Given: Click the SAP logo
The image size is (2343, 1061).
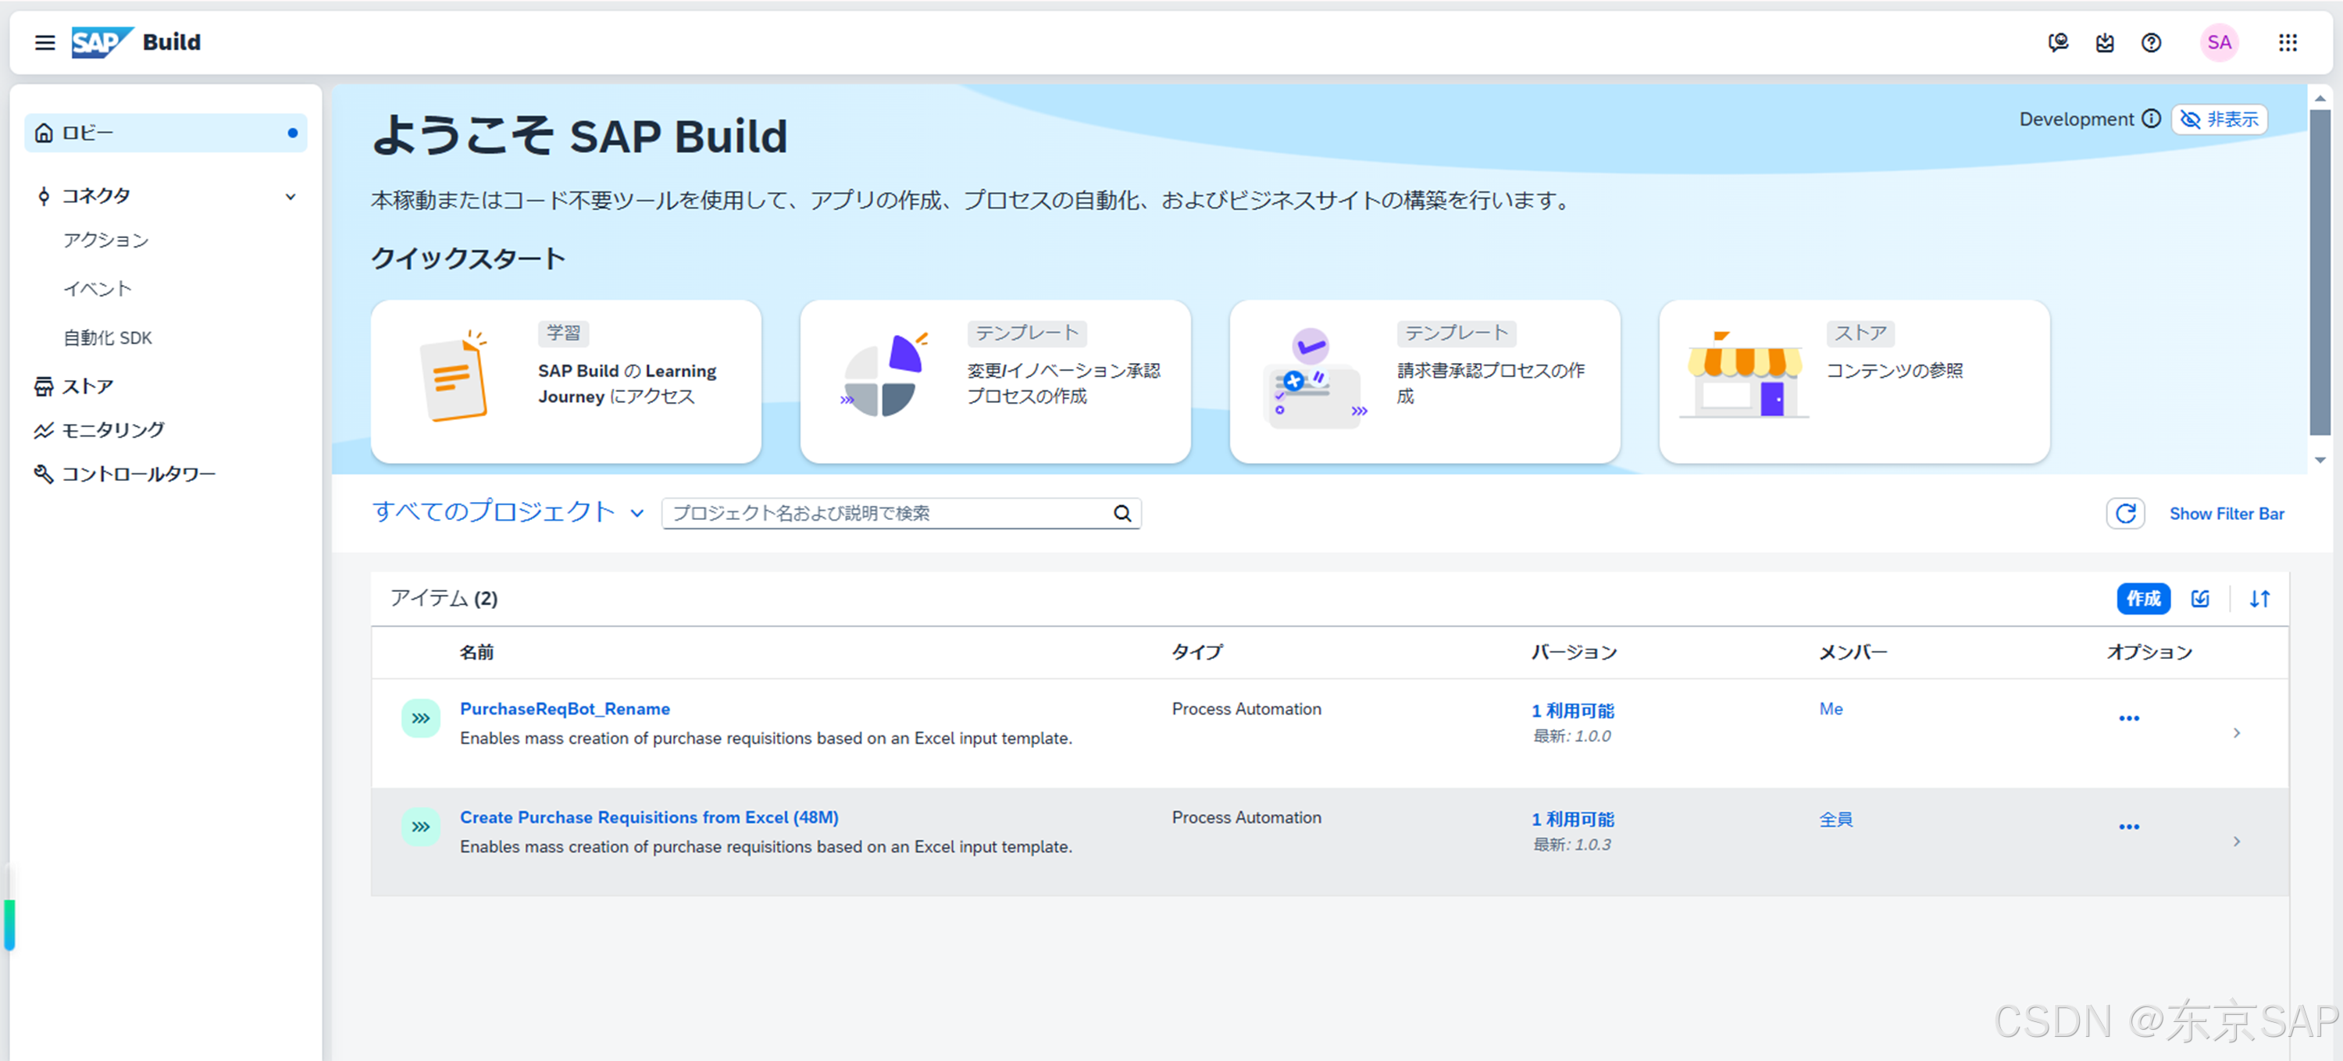Looking at the screenshot, I should (x=103, y=43).
